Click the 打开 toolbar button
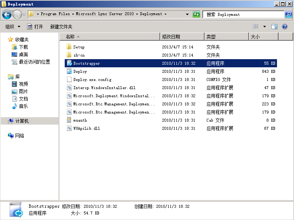 point(35,27)
